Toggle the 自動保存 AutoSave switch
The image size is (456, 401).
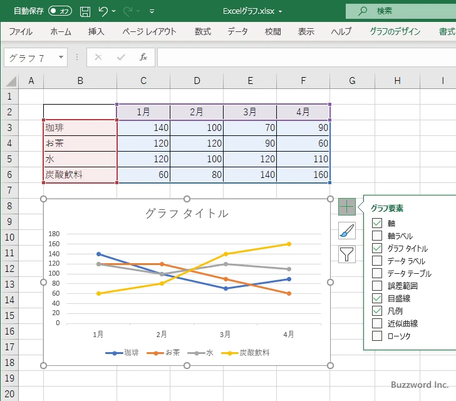[x=60, y=11]
